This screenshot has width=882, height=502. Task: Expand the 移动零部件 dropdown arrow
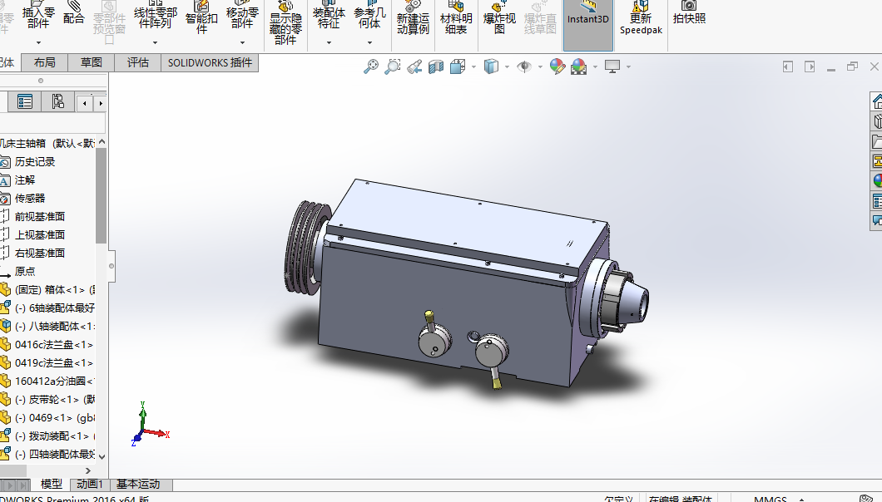pos(242,42)
